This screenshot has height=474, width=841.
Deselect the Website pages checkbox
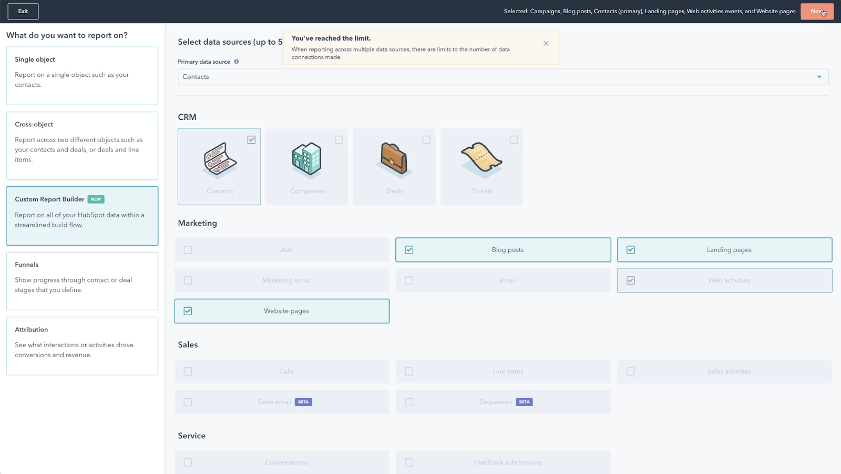[188, 311]
